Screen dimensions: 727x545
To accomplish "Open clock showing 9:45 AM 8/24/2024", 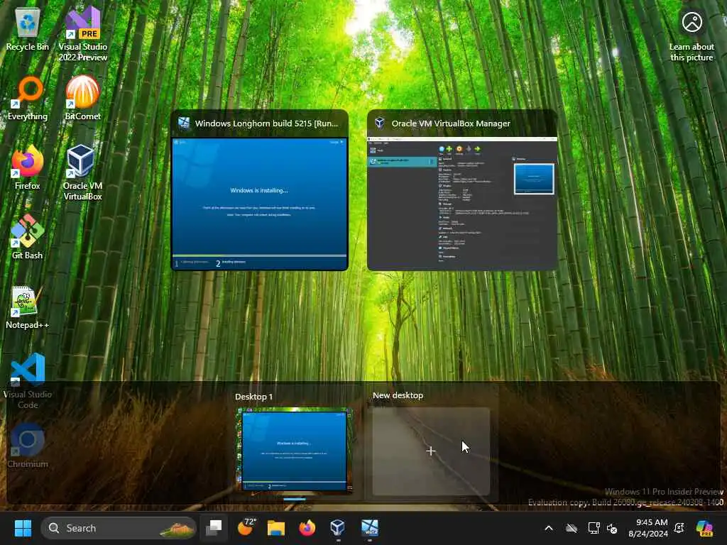I will [x=648, y=528].
